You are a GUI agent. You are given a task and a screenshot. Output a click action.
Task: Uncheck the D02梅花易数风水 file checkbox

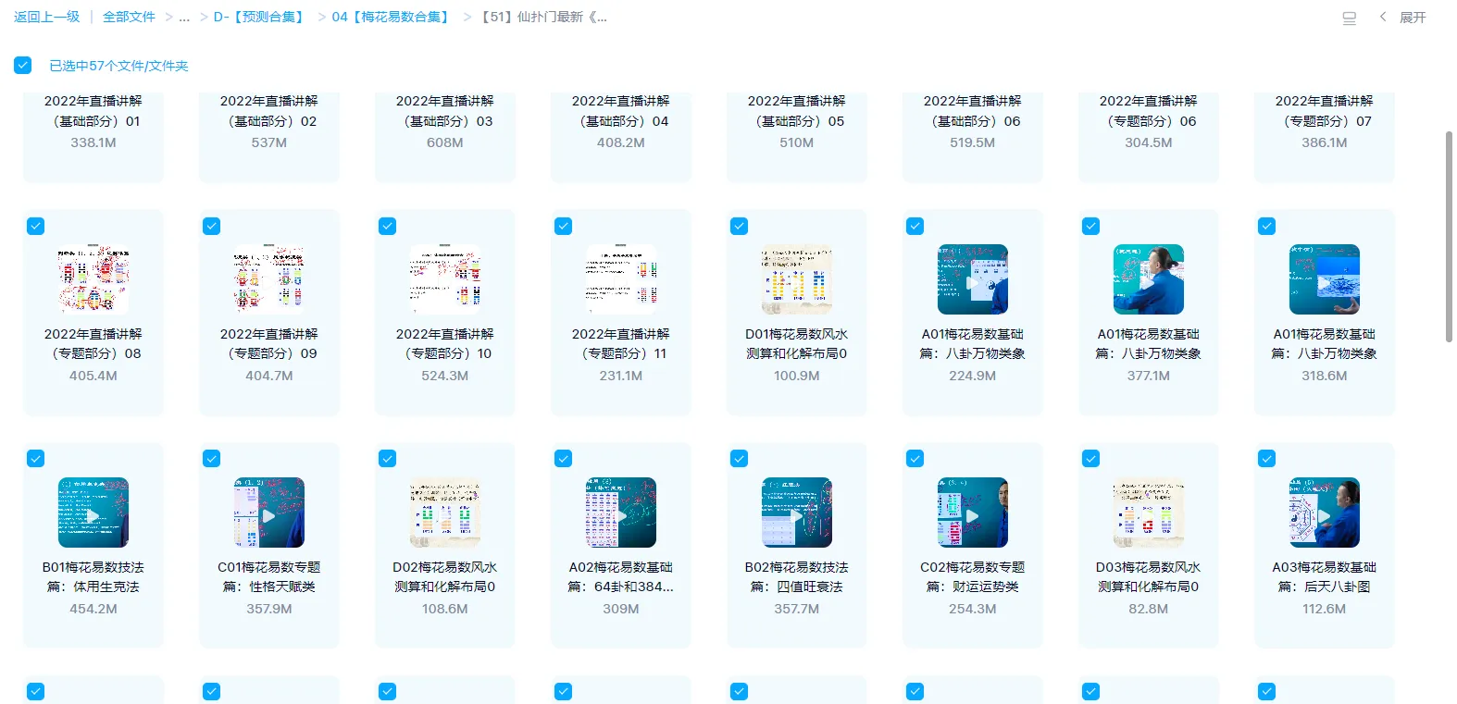click(x=388, y=459)
